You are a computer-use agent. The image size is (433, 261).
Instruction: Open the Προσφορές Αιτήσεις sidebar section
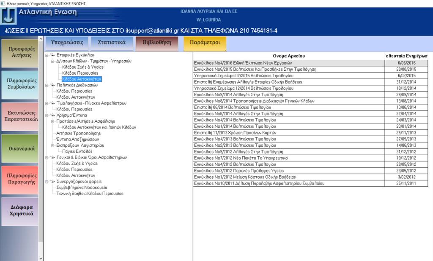pyautogui.click(x=20, y=53)
